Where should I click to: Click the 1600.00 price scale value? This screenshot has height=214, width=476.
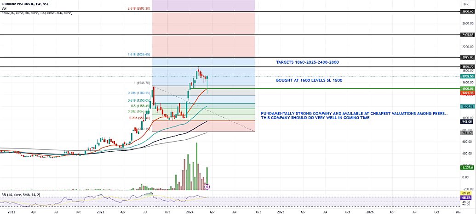(467, 82)
